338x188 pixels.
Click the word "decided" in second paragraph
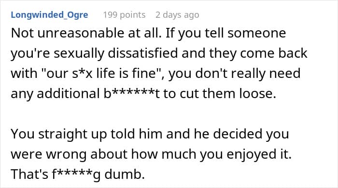tap(238, 134)
